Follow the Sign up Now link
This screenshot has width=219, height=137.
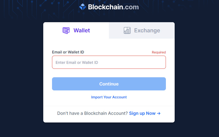pos(142,113)
